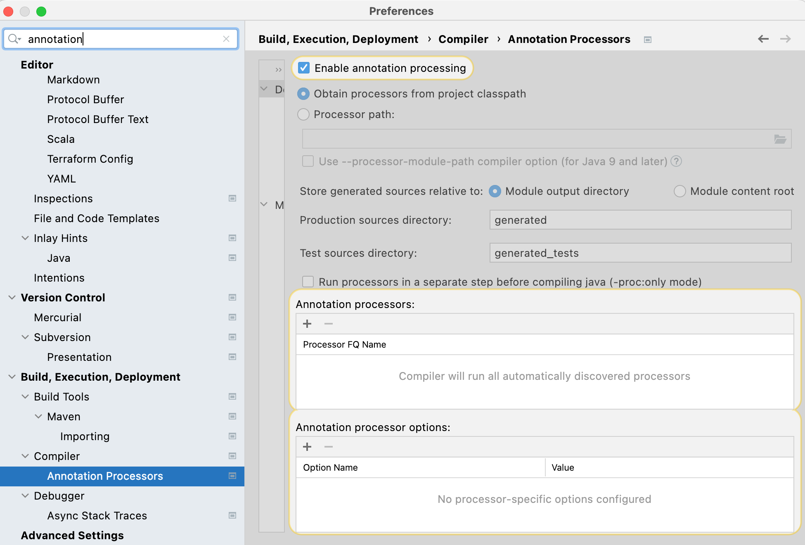Collapse the Version Control section

12,298
